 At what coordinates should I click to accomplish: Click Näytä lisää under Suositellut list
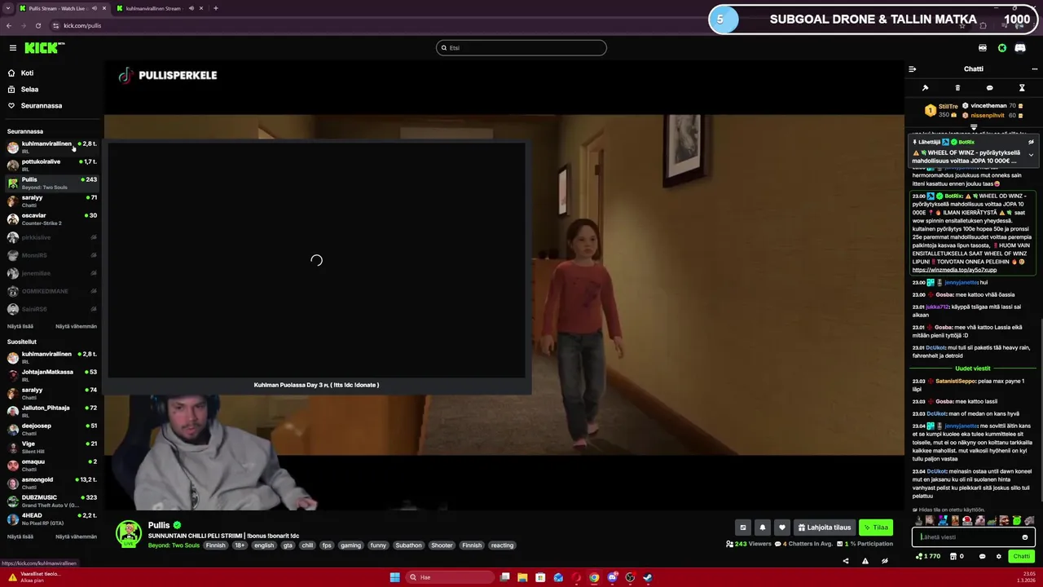coord(20,536)
